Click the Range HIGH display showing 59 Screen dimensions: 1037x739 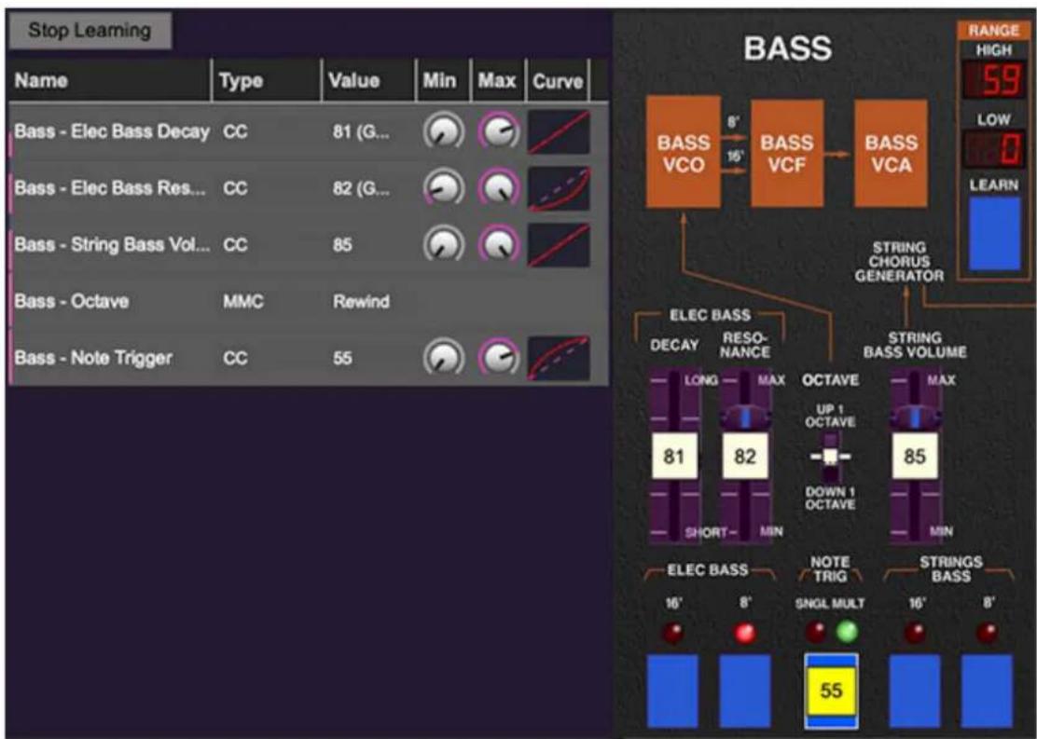click(x=994, y=79)
